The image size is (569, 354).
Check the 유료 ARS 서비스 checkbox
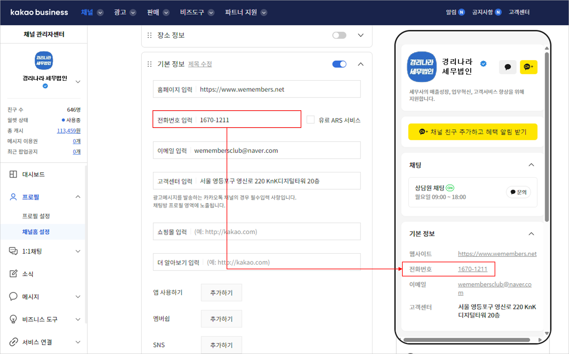310,120
